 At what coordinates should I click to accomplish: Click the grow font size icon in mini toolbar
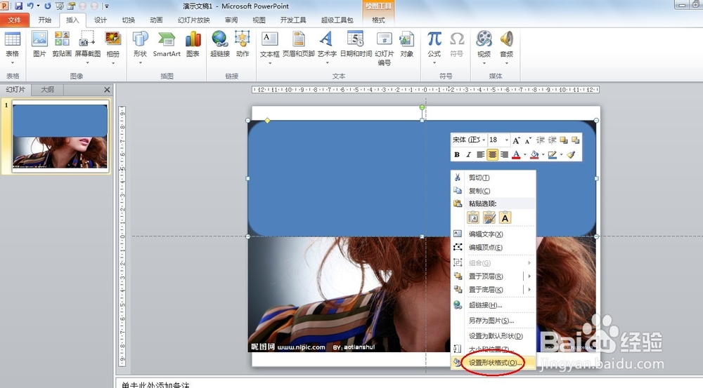pyautogui.click(x=516, y=140)
